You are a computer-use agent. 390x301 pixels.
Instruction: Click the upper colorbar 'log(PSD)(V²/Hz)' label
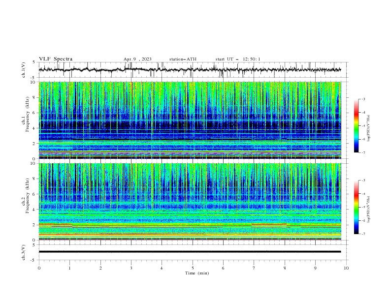coord(369,128)
